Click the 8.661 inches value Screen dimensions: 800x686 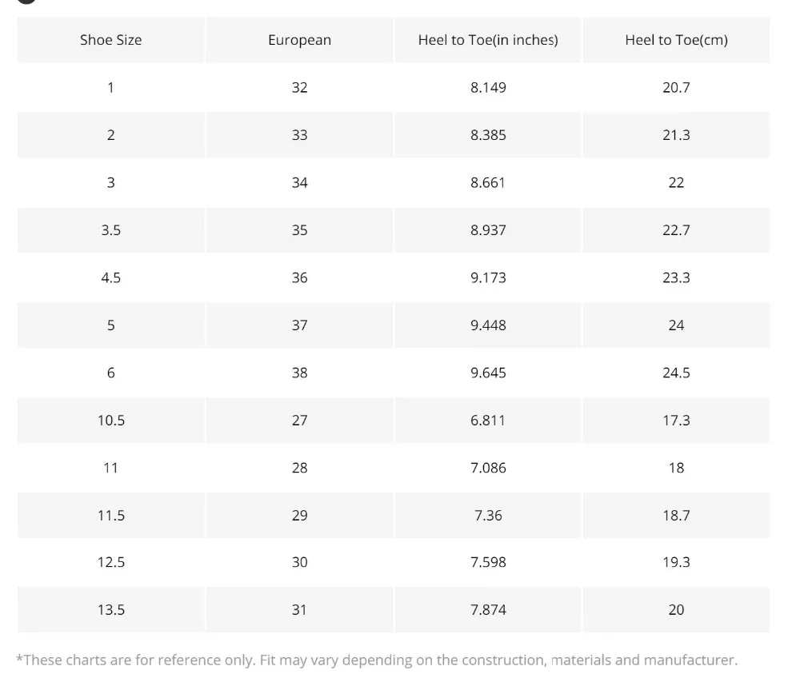[x=488, y=182]
